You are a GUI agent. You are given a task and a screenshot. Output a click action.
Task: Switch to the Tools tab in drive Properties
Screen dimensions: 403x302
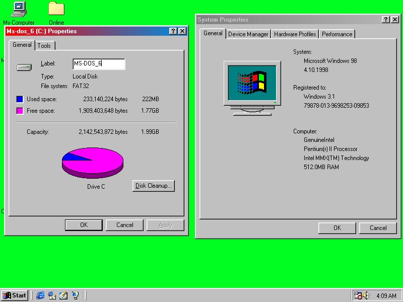44,46
